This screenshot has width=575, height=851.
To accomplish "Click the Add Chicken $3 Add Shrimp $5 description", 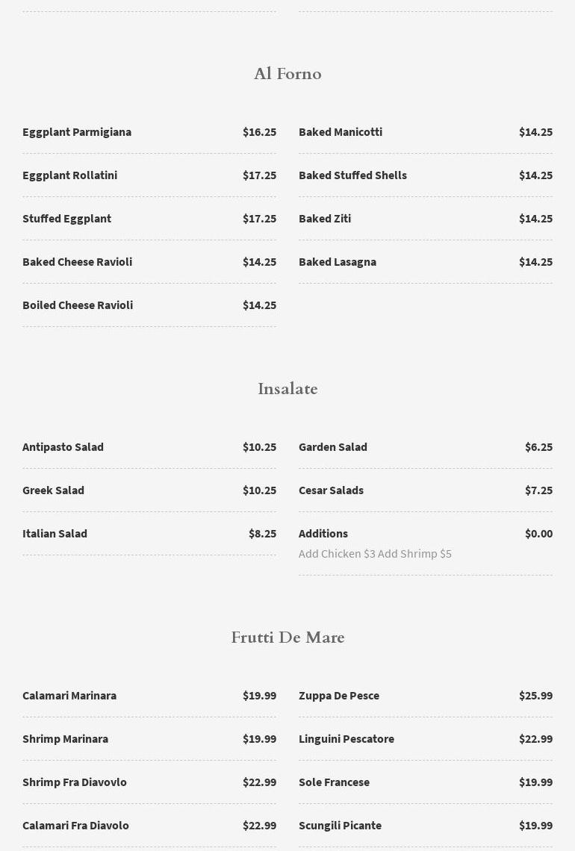I will [x=375, y=554].
